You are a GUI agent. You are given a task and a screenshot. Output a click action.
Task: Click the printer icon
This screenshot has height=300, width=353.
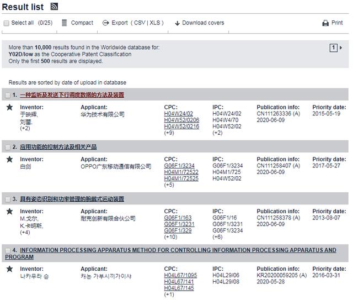(x=325, y=23)
